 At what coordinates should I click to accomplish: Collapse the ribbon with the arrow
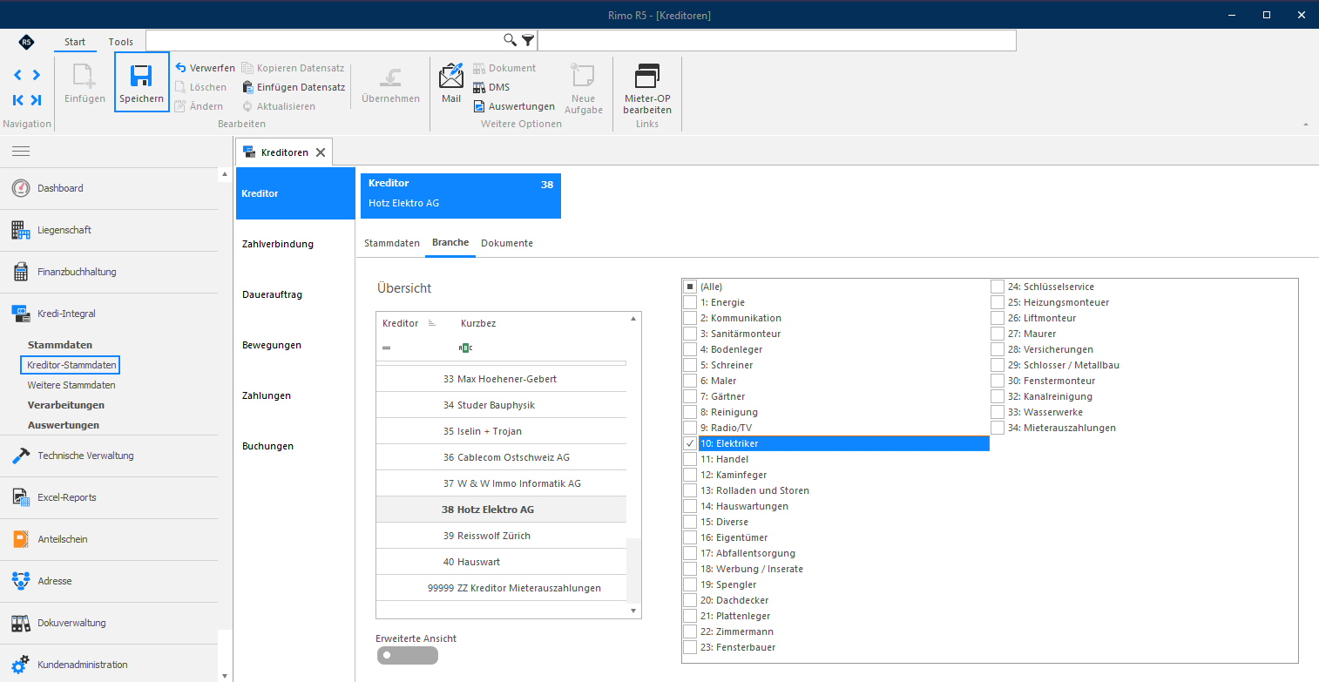(1305, 124)
